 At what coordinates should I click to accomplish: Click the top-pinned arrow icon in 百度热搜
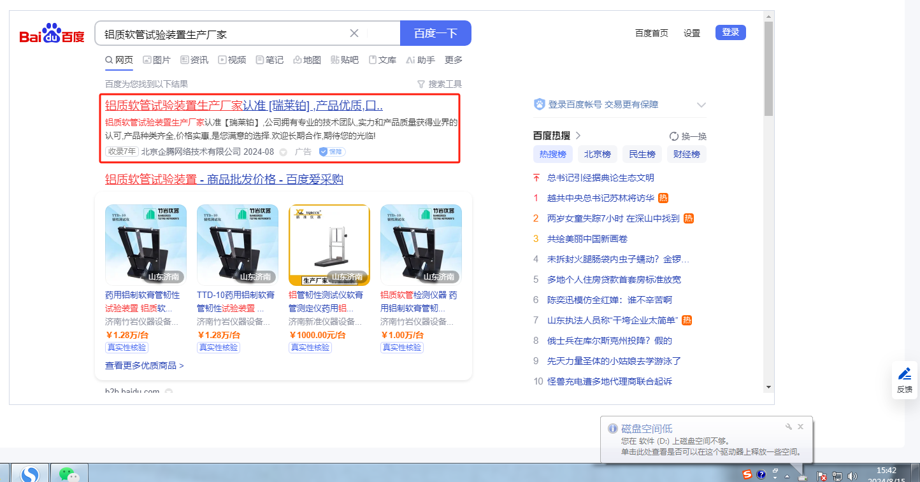pos(536,178)
